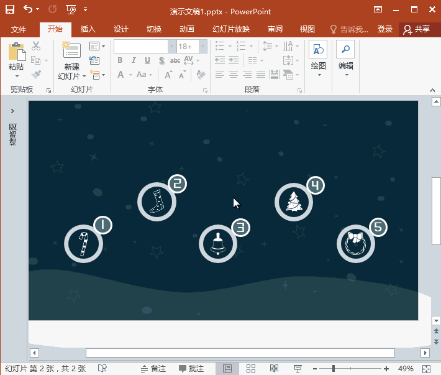The image size is (441, 375).
Task: Open the Drawing (绘图) tools icon
Action: (318, 50)
